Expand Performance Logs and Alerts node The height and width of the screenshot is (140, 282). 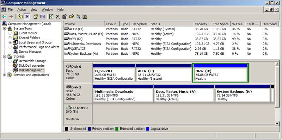[x=10, y=47]
